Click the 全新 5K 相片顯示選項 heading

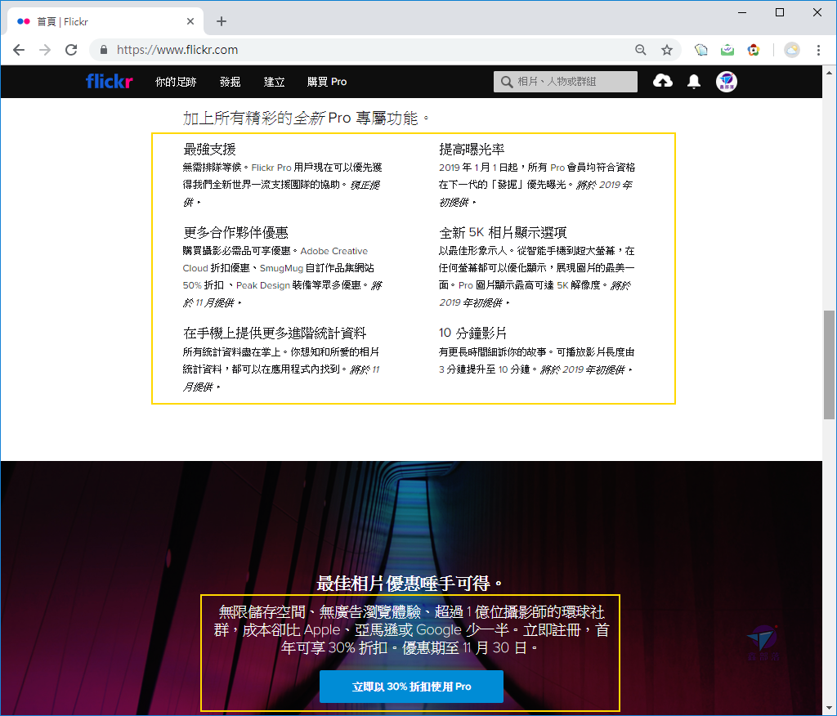(503, 232)
